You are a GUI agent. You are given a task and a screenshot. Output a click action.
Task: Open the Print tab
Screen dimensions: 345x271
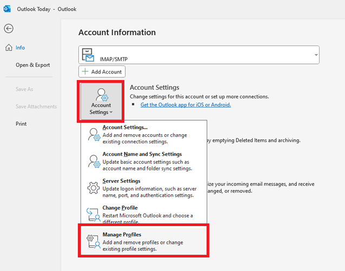click(21, 124)
